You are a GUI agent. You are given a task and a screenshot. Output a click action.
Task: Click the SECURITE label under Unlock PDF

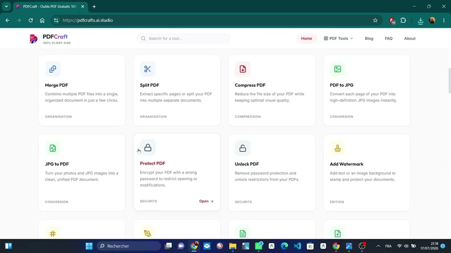[x=243, y=202]
